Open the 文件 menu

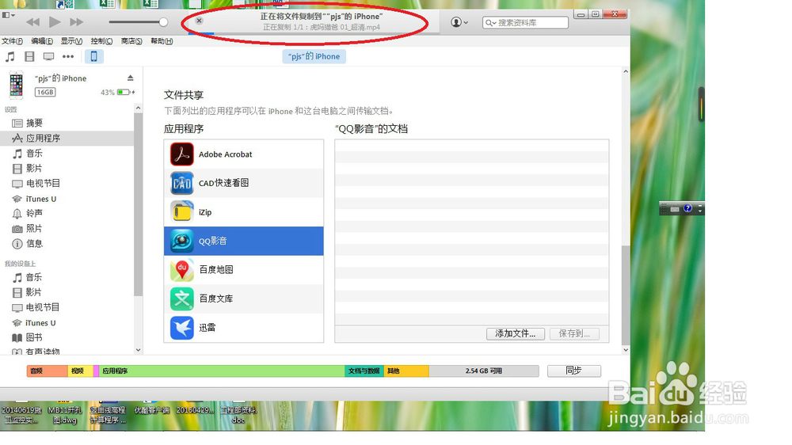12,41
